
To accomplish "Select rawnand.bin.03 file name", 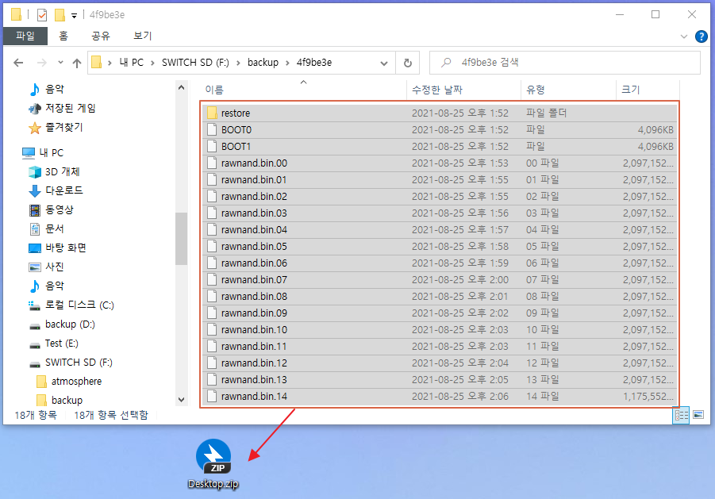I will 254,213.
